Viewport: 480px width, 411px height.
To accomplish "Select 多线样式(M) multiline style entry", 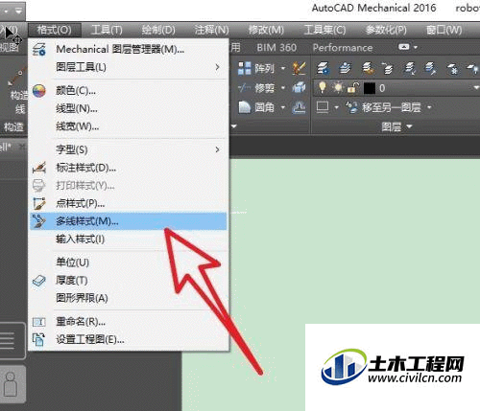I will point(128,221).
